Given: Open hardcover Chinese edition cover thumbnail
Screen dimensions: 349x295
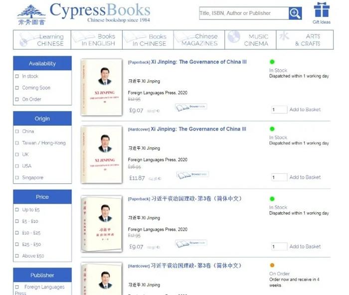Looking at the screenshot, I should tap(102, 279).
